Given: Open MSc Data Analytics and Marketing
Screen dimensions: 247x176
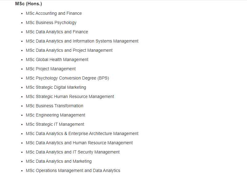Looking at the screenshot, I should point(59,162).
